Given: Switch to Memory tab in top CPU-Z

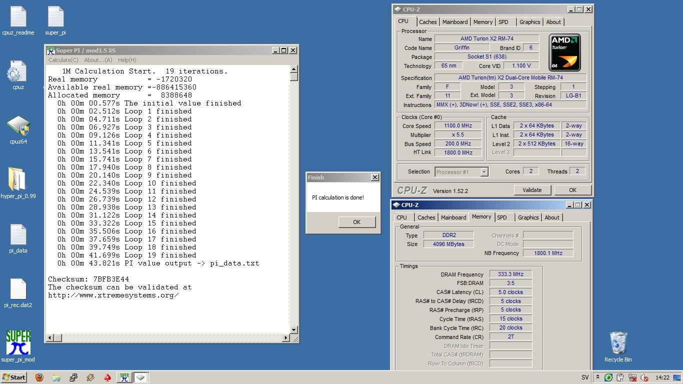Looking at the screenshot, I should (482, 22).
